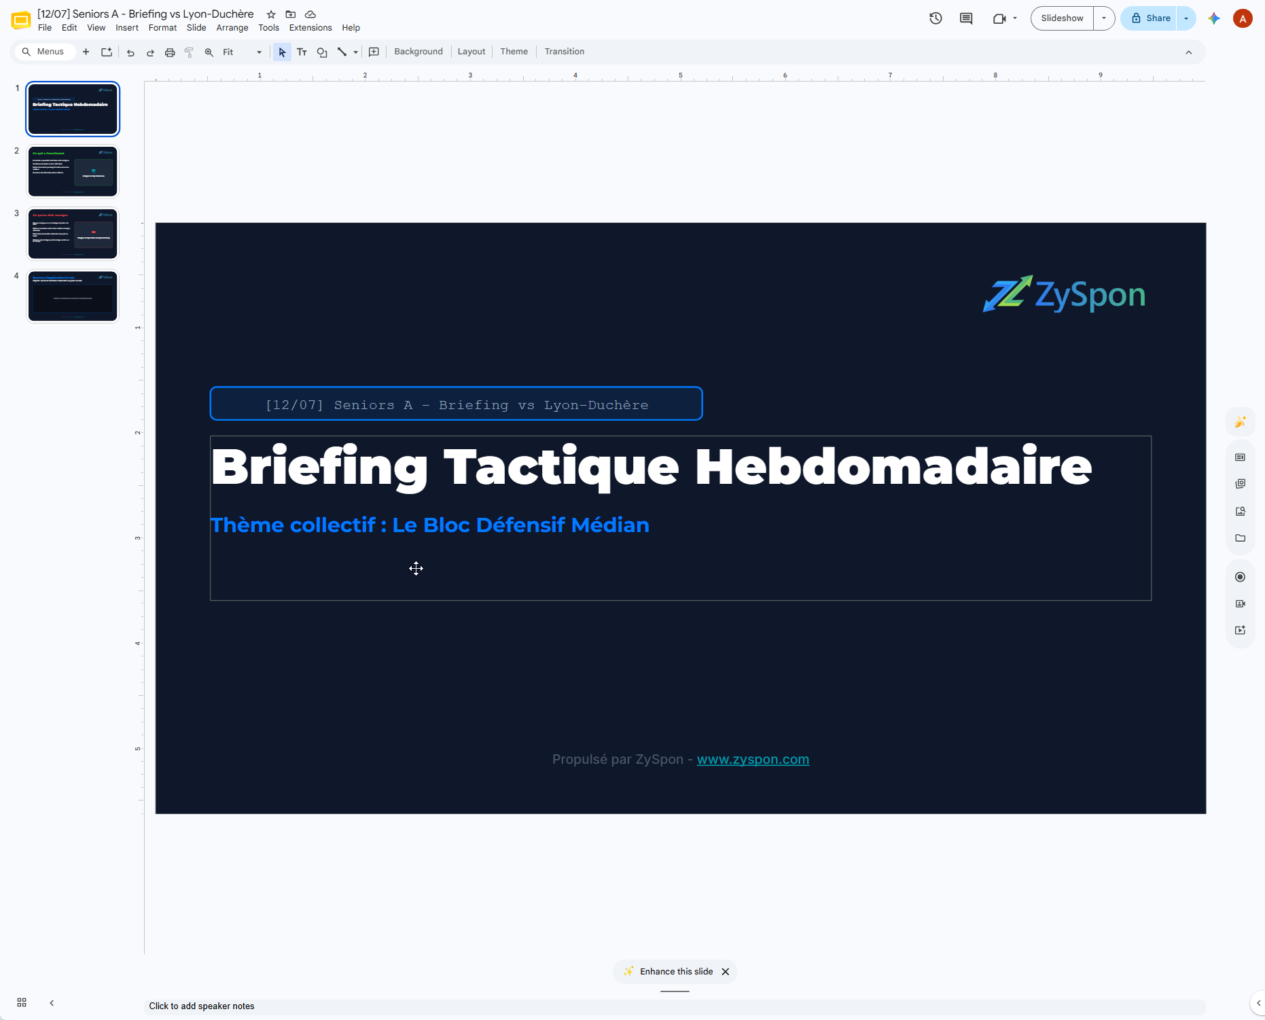Select slide 2 thumbnail

[73, 171]
